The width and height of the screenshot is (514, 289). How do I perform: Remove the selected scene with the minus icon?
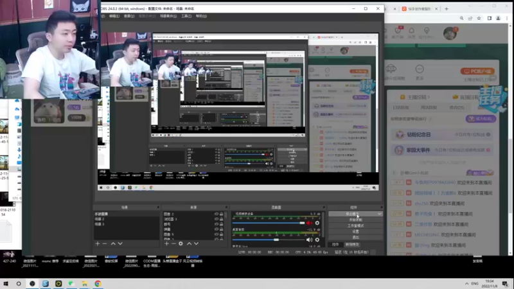(105, 244)
